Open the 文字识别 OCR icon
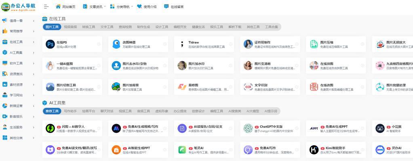The height and width of the screenshot is (161, 413). coord(248,87)
